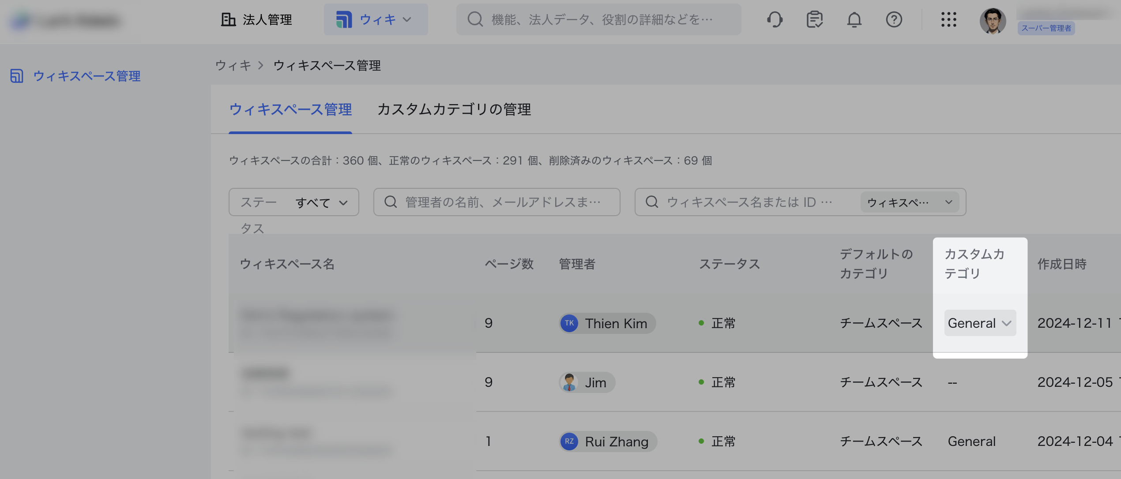Viewport: 1121px width, 479px height.
Task: Open the General custom category dropdown
Action: (x=980, y=323)
